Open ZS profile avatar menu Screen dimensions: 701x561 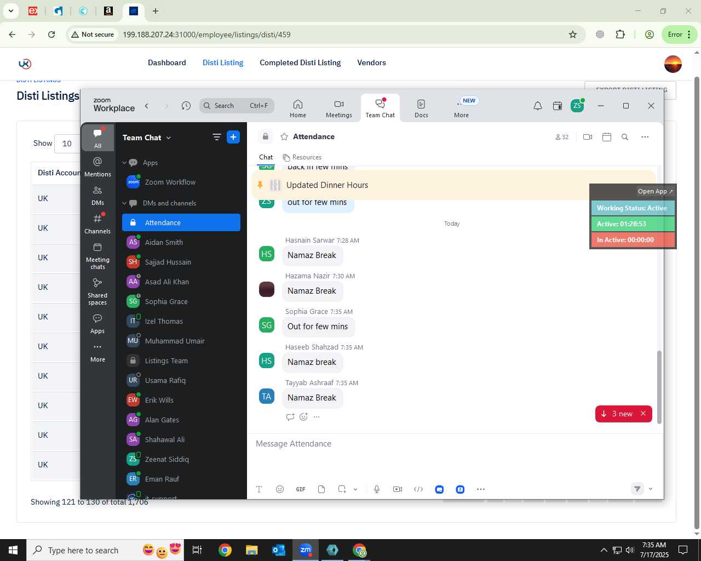[x=577, y=106]
